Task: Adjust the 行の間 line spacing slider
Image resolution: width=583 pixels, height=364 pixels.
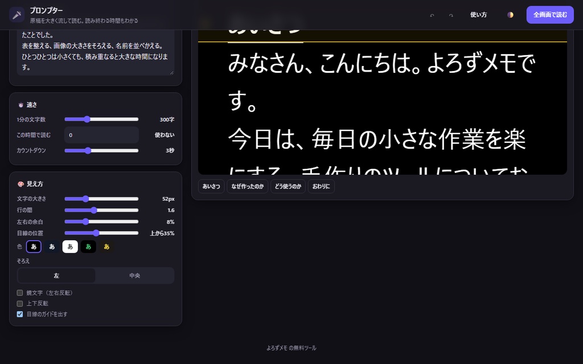Action: (x=101, y=210)
